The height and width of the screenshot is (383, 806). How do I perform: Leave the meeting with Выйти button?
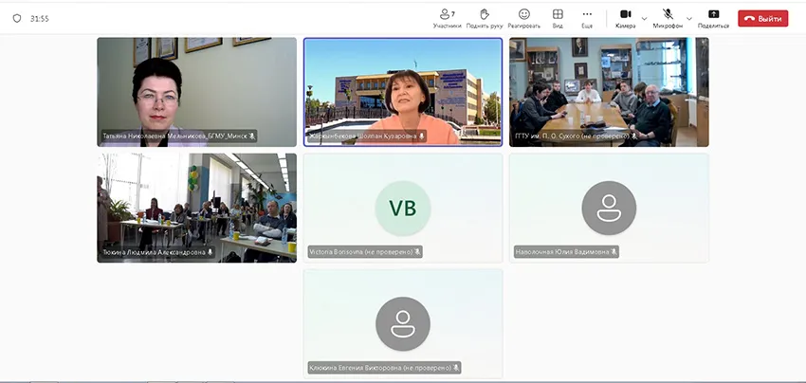pyautogui.click(x=762, y=18)
